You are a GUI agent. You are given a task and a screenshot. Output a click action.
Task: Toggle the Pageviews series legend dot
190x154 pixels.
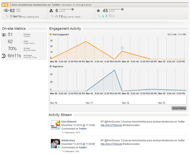point(51,66)
